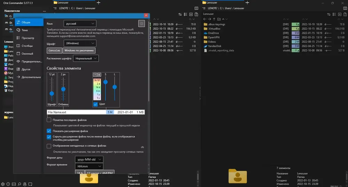Uncheck Показать расширение файла checkbox
The image size is (348, 187).
(x=49, y=131)
